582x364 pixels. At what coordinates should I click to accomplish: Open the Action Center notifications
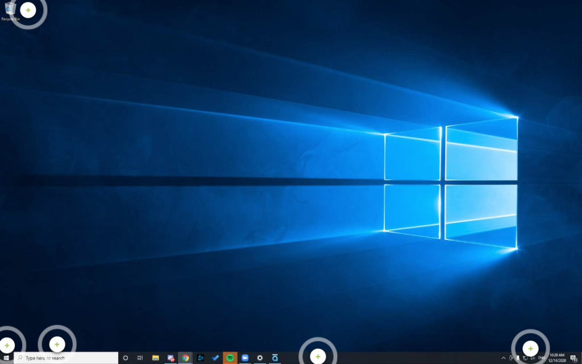pos(574,358)
